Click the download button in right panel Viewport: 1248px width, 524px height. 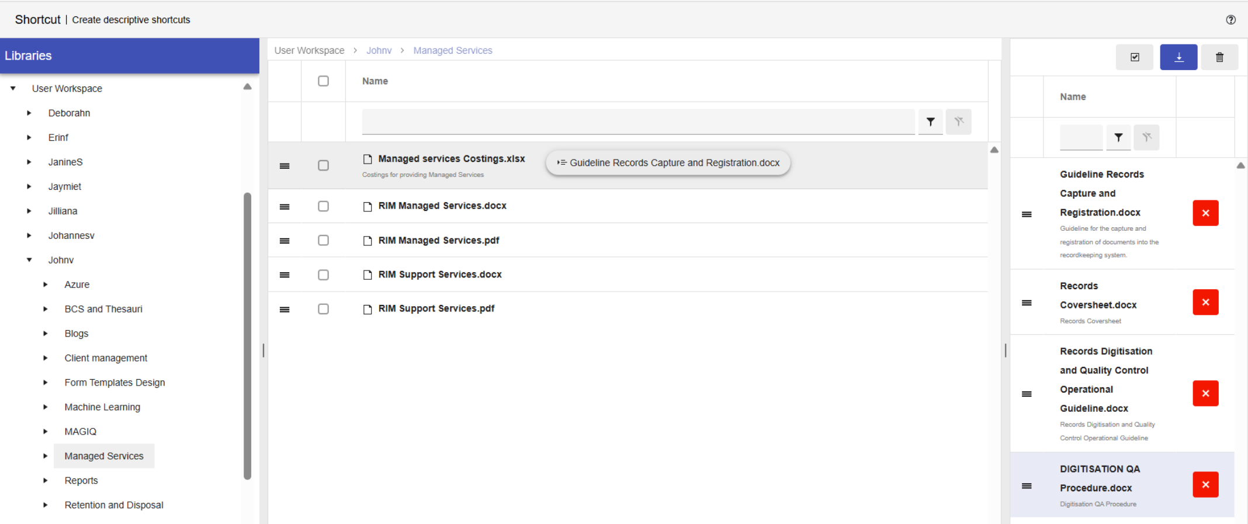[x=1178, y=57]
